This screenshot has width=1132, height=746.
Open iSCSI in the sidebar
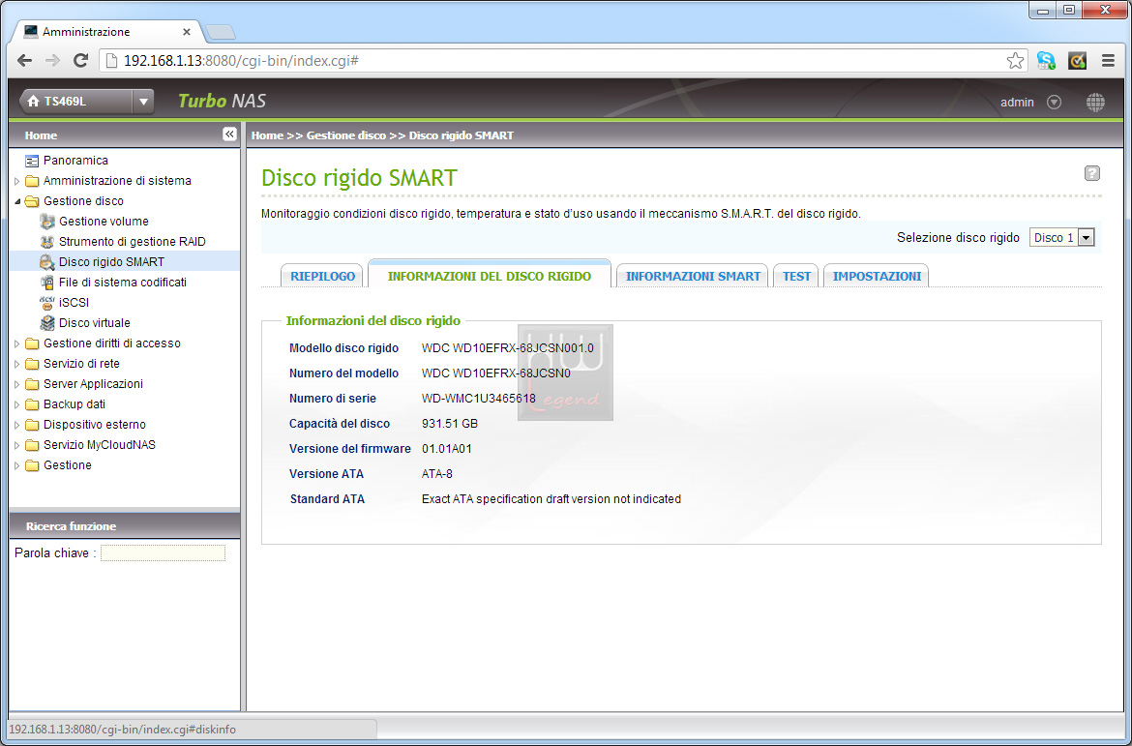click(74, 303)
